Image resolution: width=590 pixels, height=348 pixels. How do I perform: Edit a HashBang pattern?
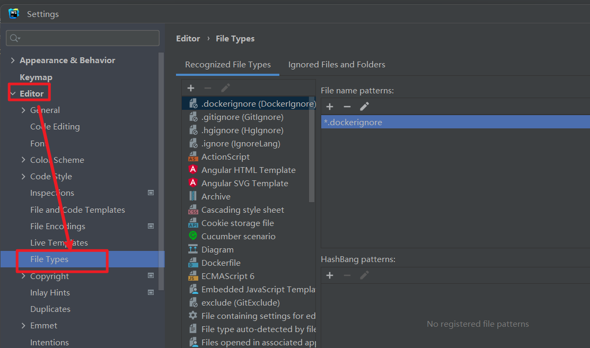(364, 275)
